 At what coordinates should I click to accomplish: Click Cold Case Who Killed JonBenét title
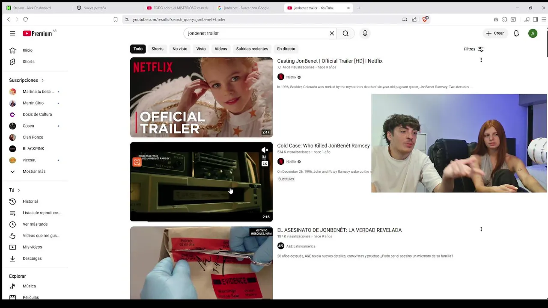(x=323, y=146)
